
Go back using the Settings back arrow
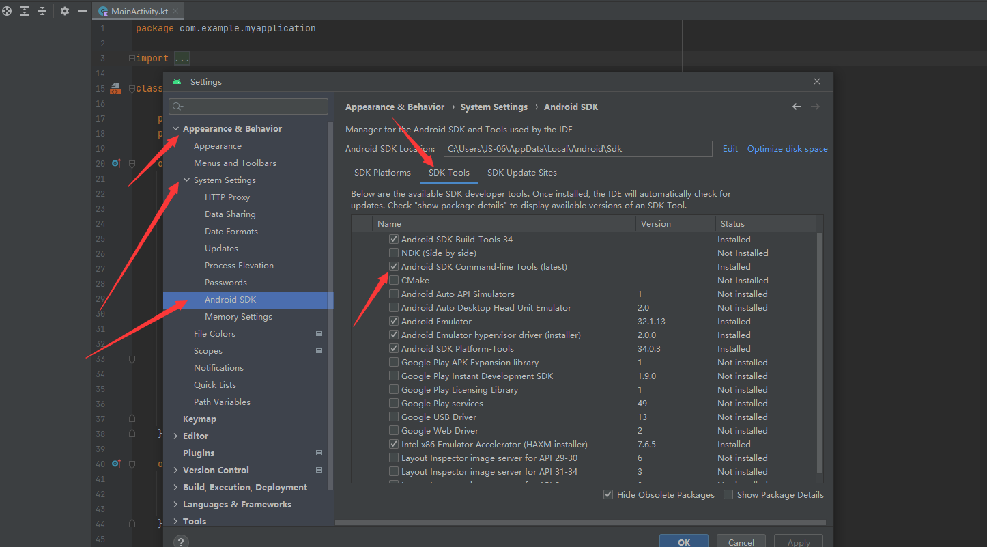pyautogui.click(x=797, y=107)
